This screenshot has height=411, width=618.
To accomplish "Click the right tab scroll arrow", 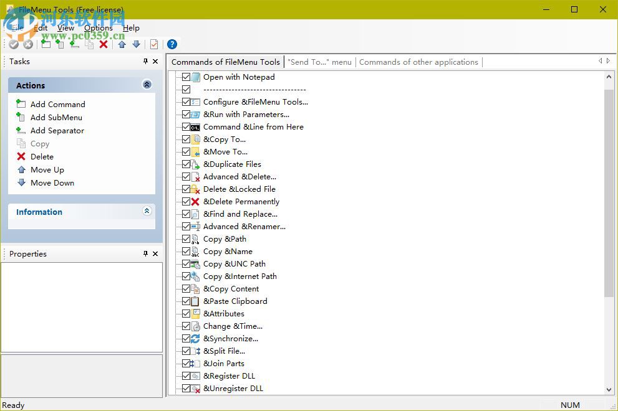I will 608,62.
